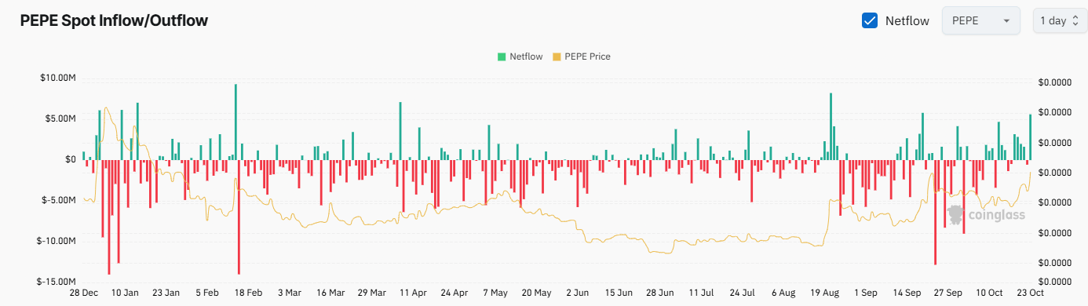Click the $-5.00M axis label
The image size is (1088, 306).
[x=58, y=200]
